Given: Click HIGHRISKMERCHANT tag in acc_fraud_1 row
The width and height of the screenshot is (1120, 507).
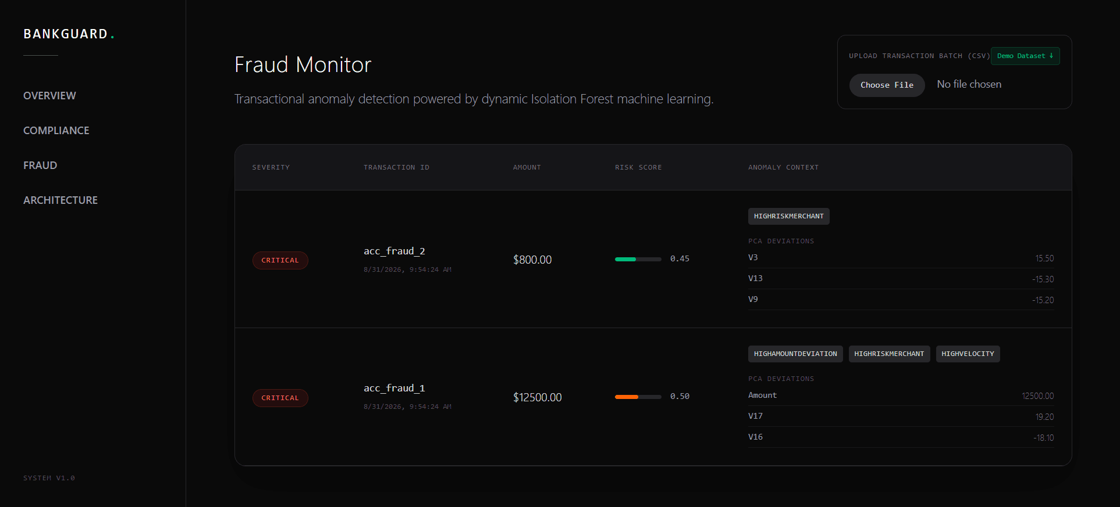Looking at the screenshot, I should coord(889,354).
